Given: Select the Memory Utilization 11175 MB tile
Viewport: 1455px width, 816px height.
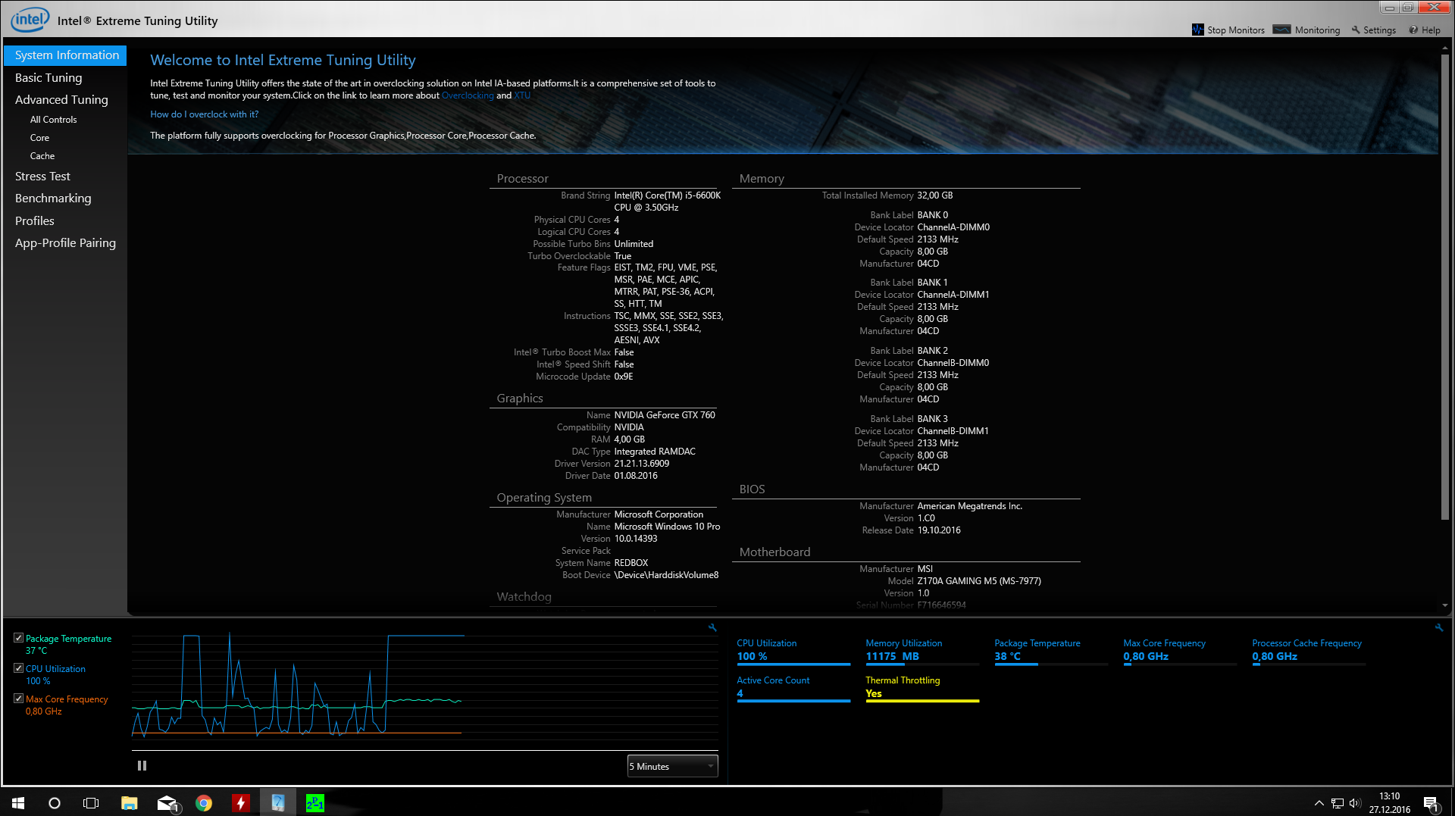Looking at the screenshot, I should pyautogui.click(x=922, y=651).
